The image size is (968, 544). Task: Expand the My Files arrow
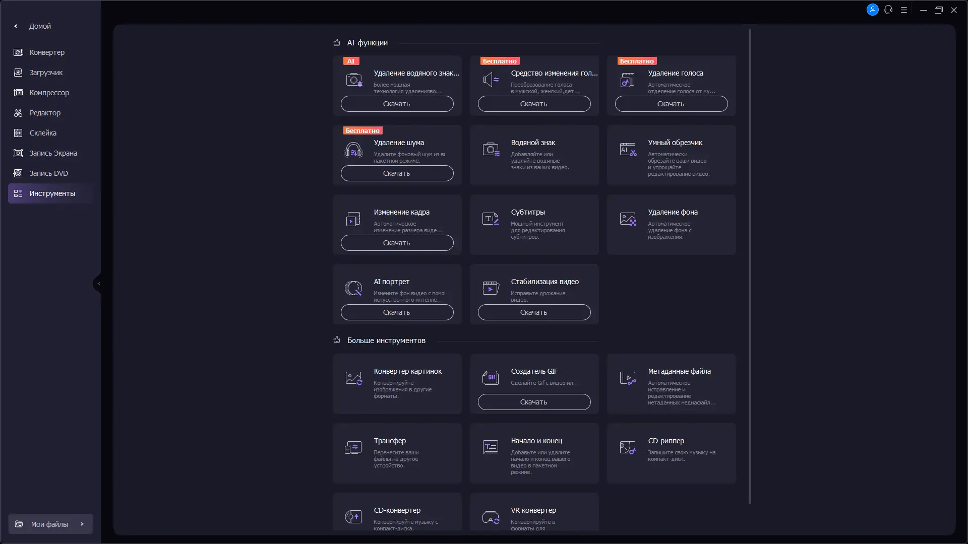click(x=82, y=524)
